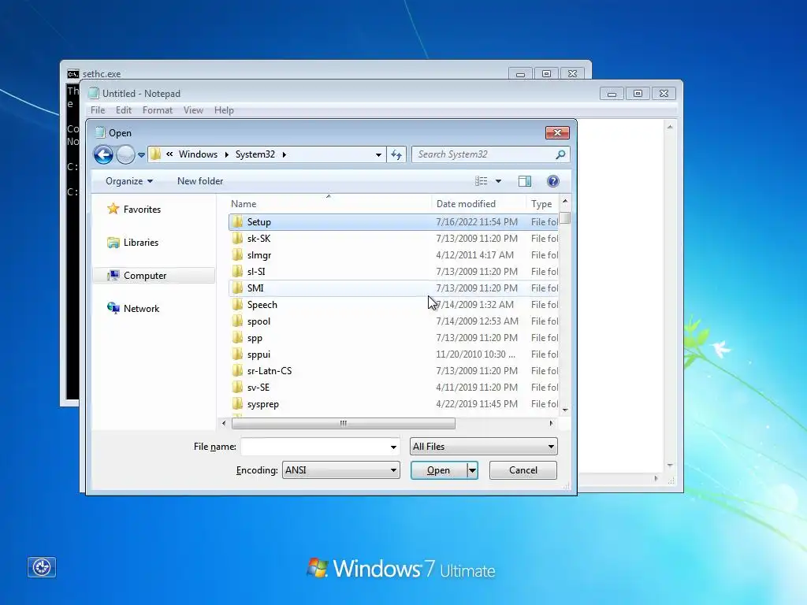Click horizontal scrollbar right arrow
807x605 pixels.
(x=551, y=423)
